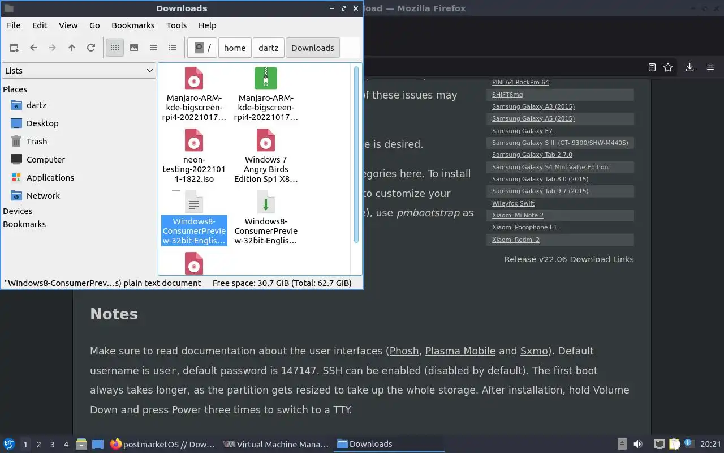This screenshot has height=453, width=724.
Task: Click the file manager vertical scrollbar
Action: click(x=356, y=155)
